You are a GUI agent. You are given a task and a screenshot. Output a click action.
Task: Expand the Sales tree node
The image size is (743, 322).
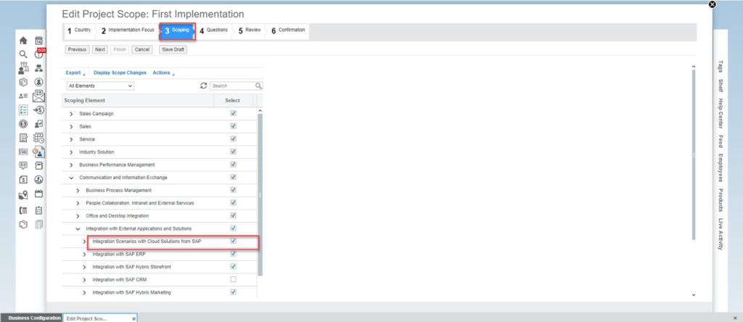coord(72,127)
